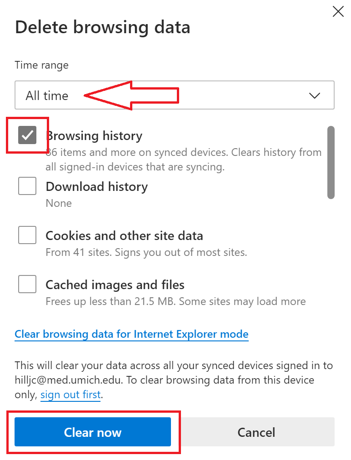The width and height of the screenshot is (351, 460).
Task: Click the vertical scrollbar thumb in the list
Action: tap(331, 162)
